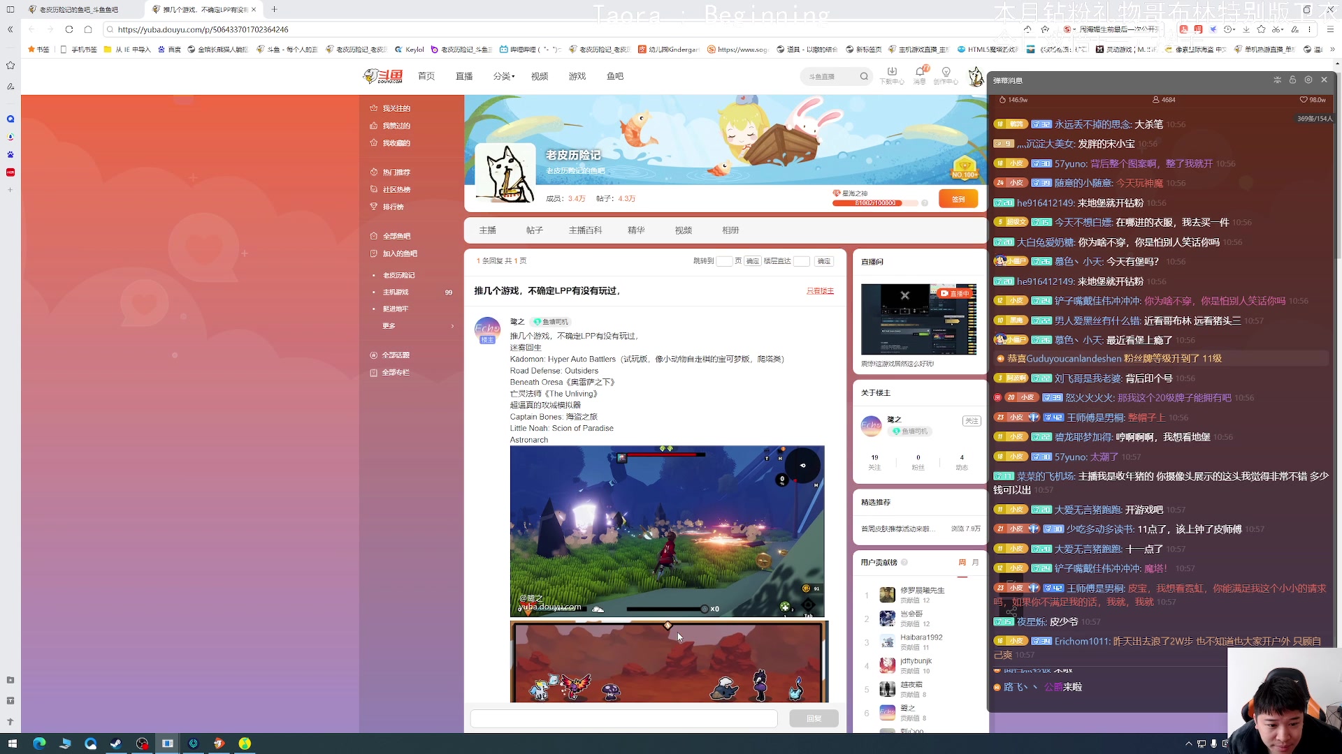Expand 更多 in the joined fish bars list
1342x754 pixels.
coord(418,325)
